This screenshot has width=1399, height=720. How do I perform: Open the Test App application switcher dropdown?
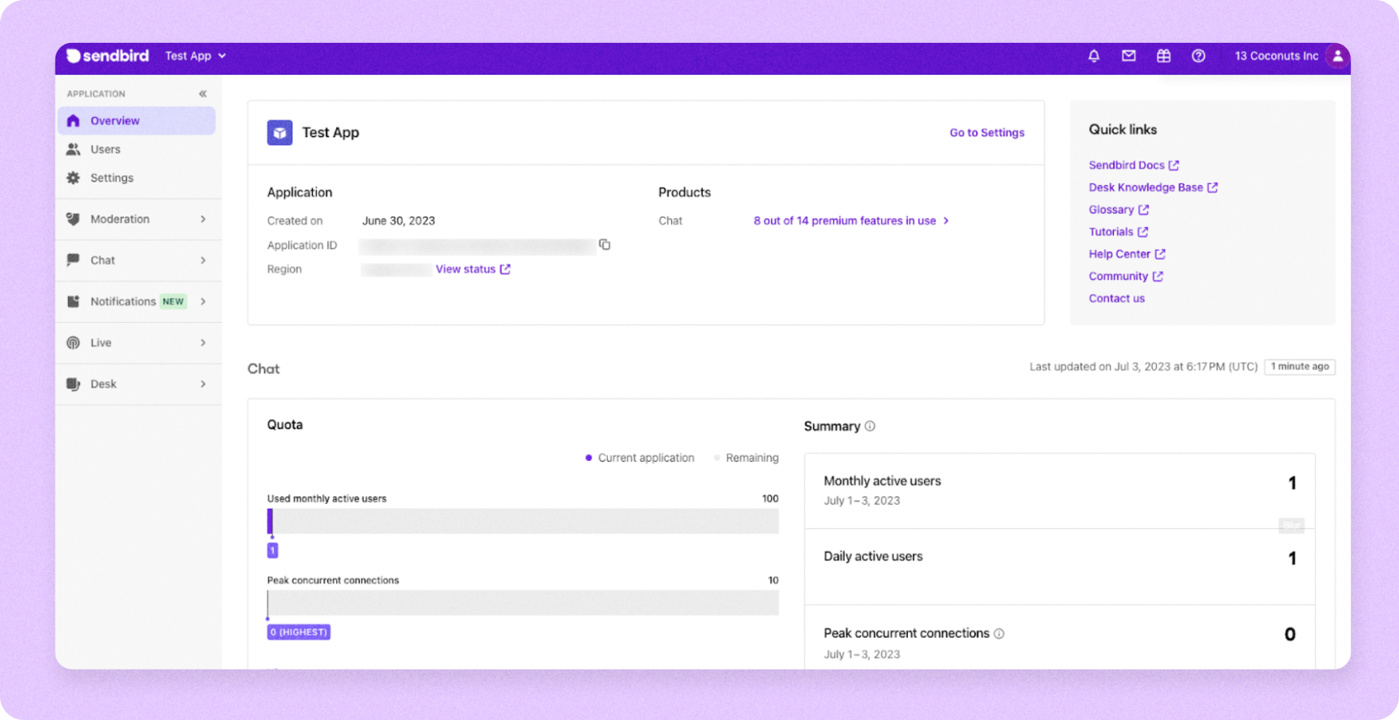tap(196, 56)
